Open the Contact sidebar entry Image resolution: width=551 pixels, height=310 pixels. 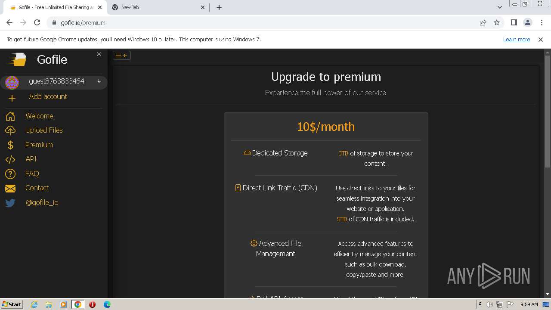tap(37, 188)
